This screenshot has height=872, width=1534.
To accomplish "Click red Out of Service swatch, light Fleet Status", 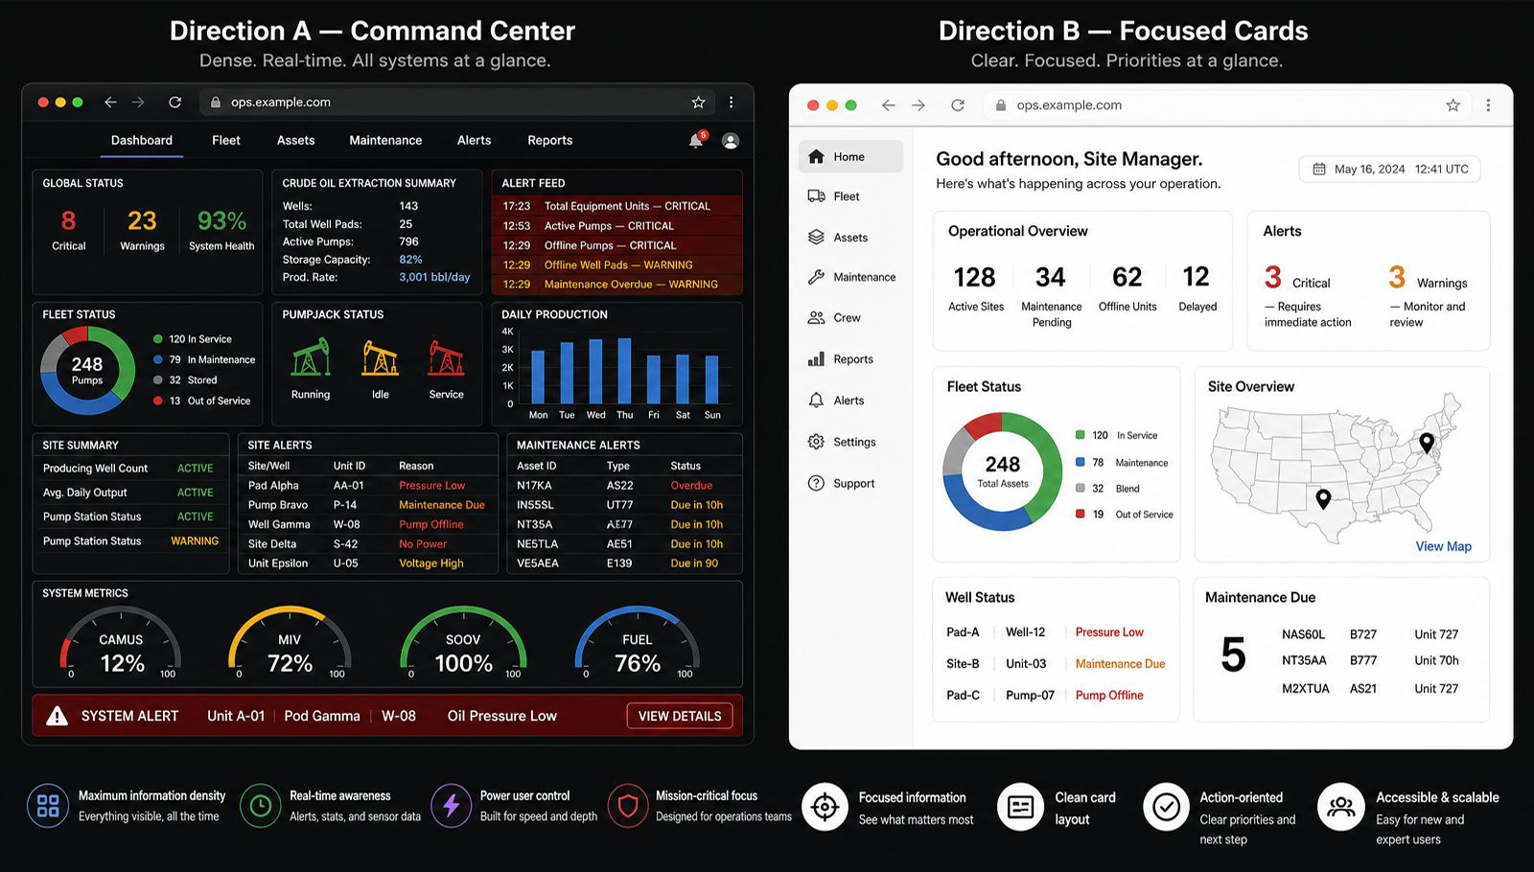I will (x=1081, y=514).
